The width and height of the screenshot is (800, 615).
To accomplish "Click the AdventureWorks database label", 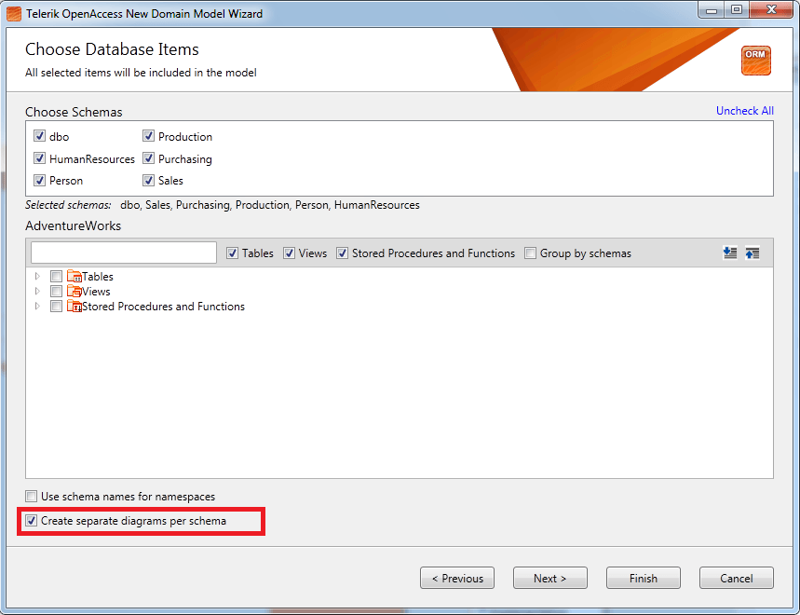I will click(73, 225).
